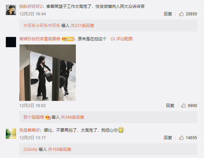
Task: Expand 共346条回复 thread
Action: (x=72, y=117)
